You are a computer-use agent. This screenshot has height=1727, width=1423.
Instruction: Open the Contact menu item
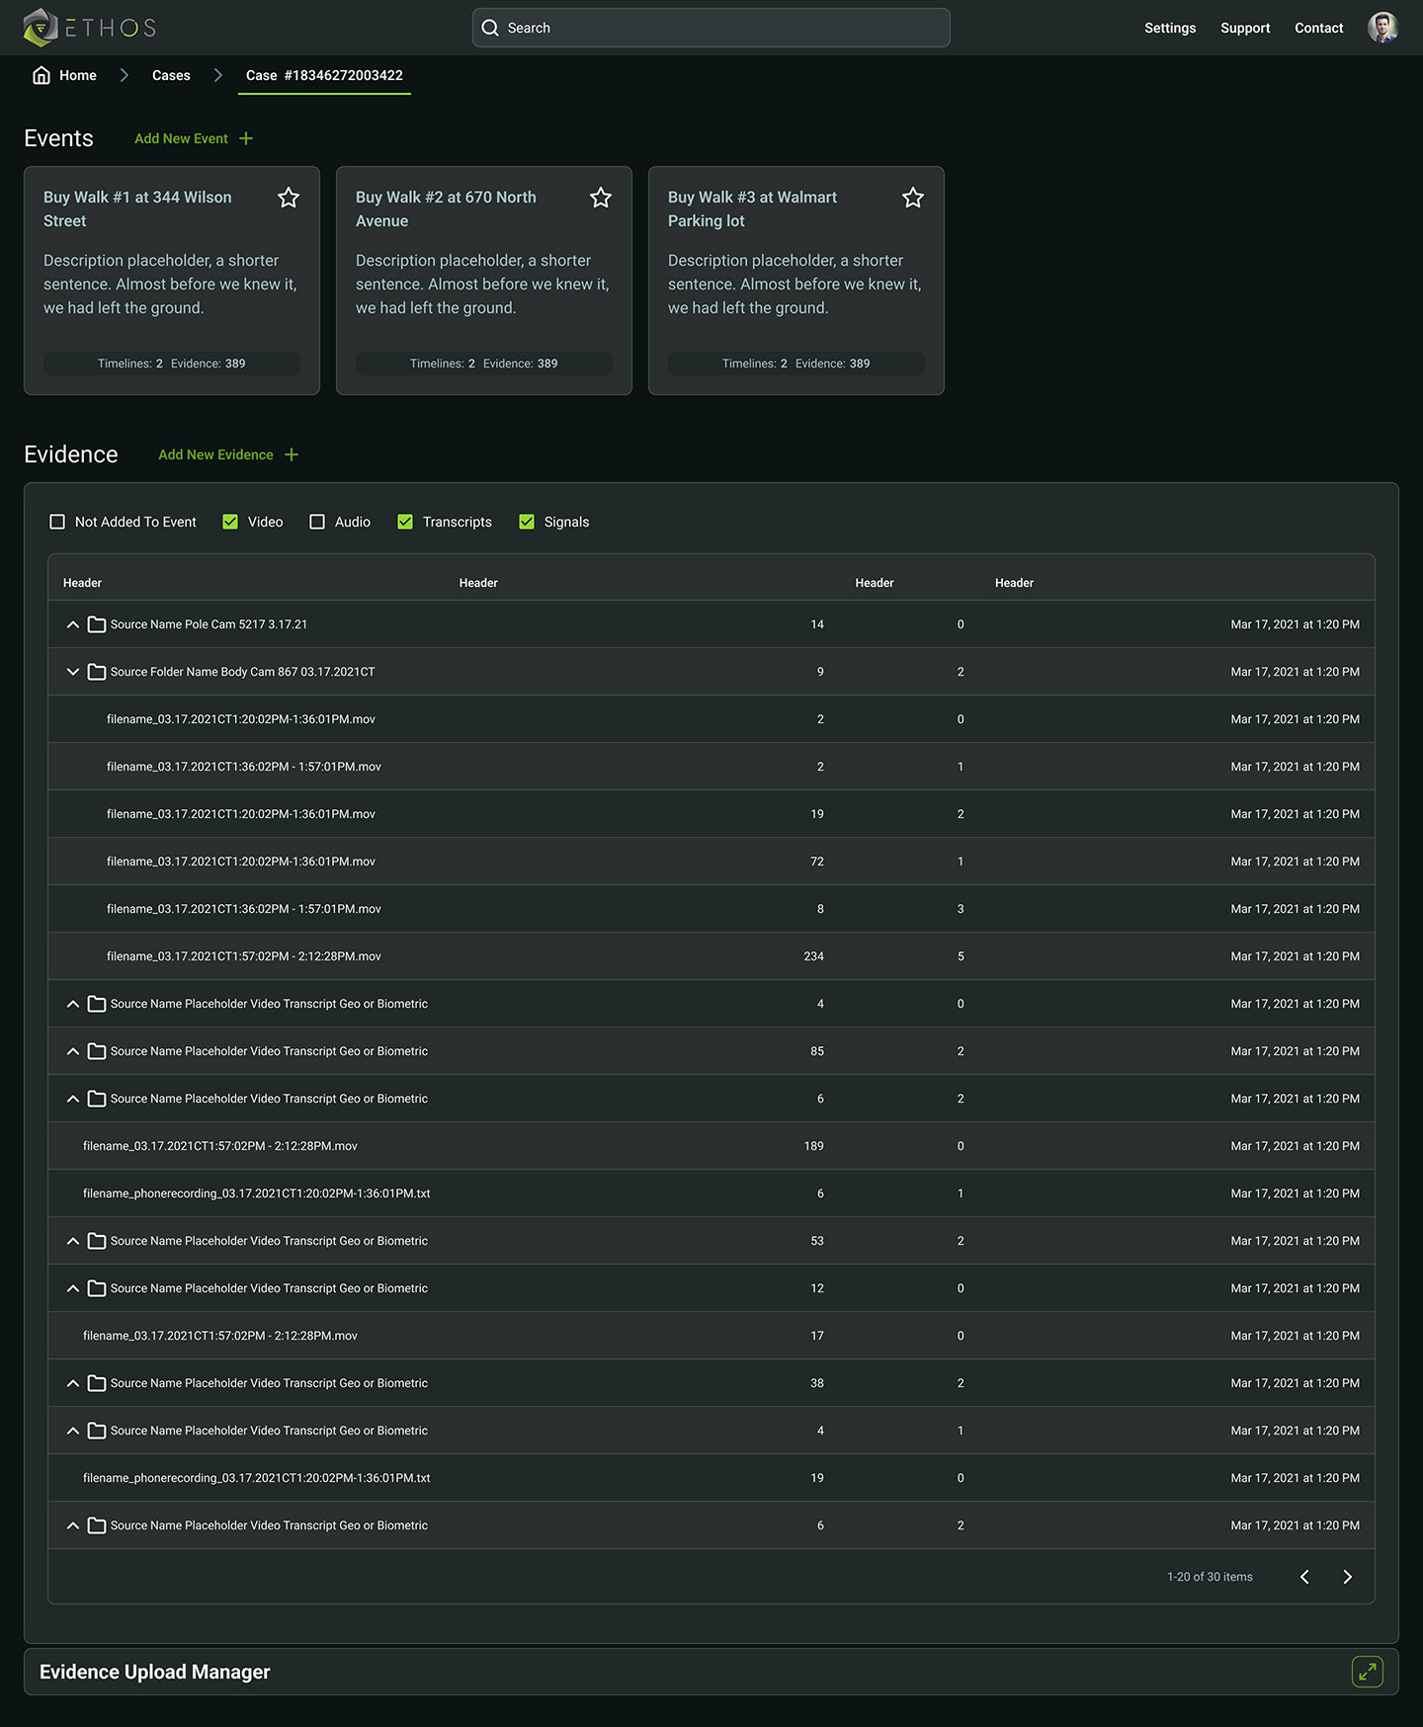[1318, 28]
